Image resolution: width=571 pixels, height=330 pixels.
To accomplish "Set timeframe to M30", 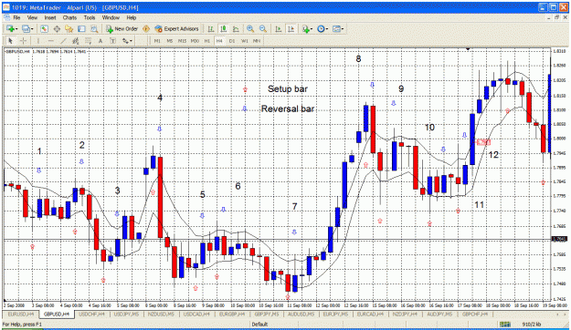I will pyautogui.click(x=195, y=41).
